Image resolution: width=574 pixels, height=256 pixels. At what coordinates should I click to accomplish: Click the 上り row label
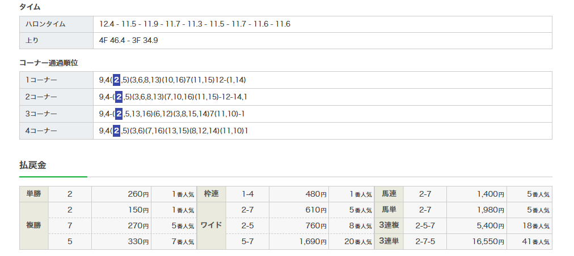32,41
